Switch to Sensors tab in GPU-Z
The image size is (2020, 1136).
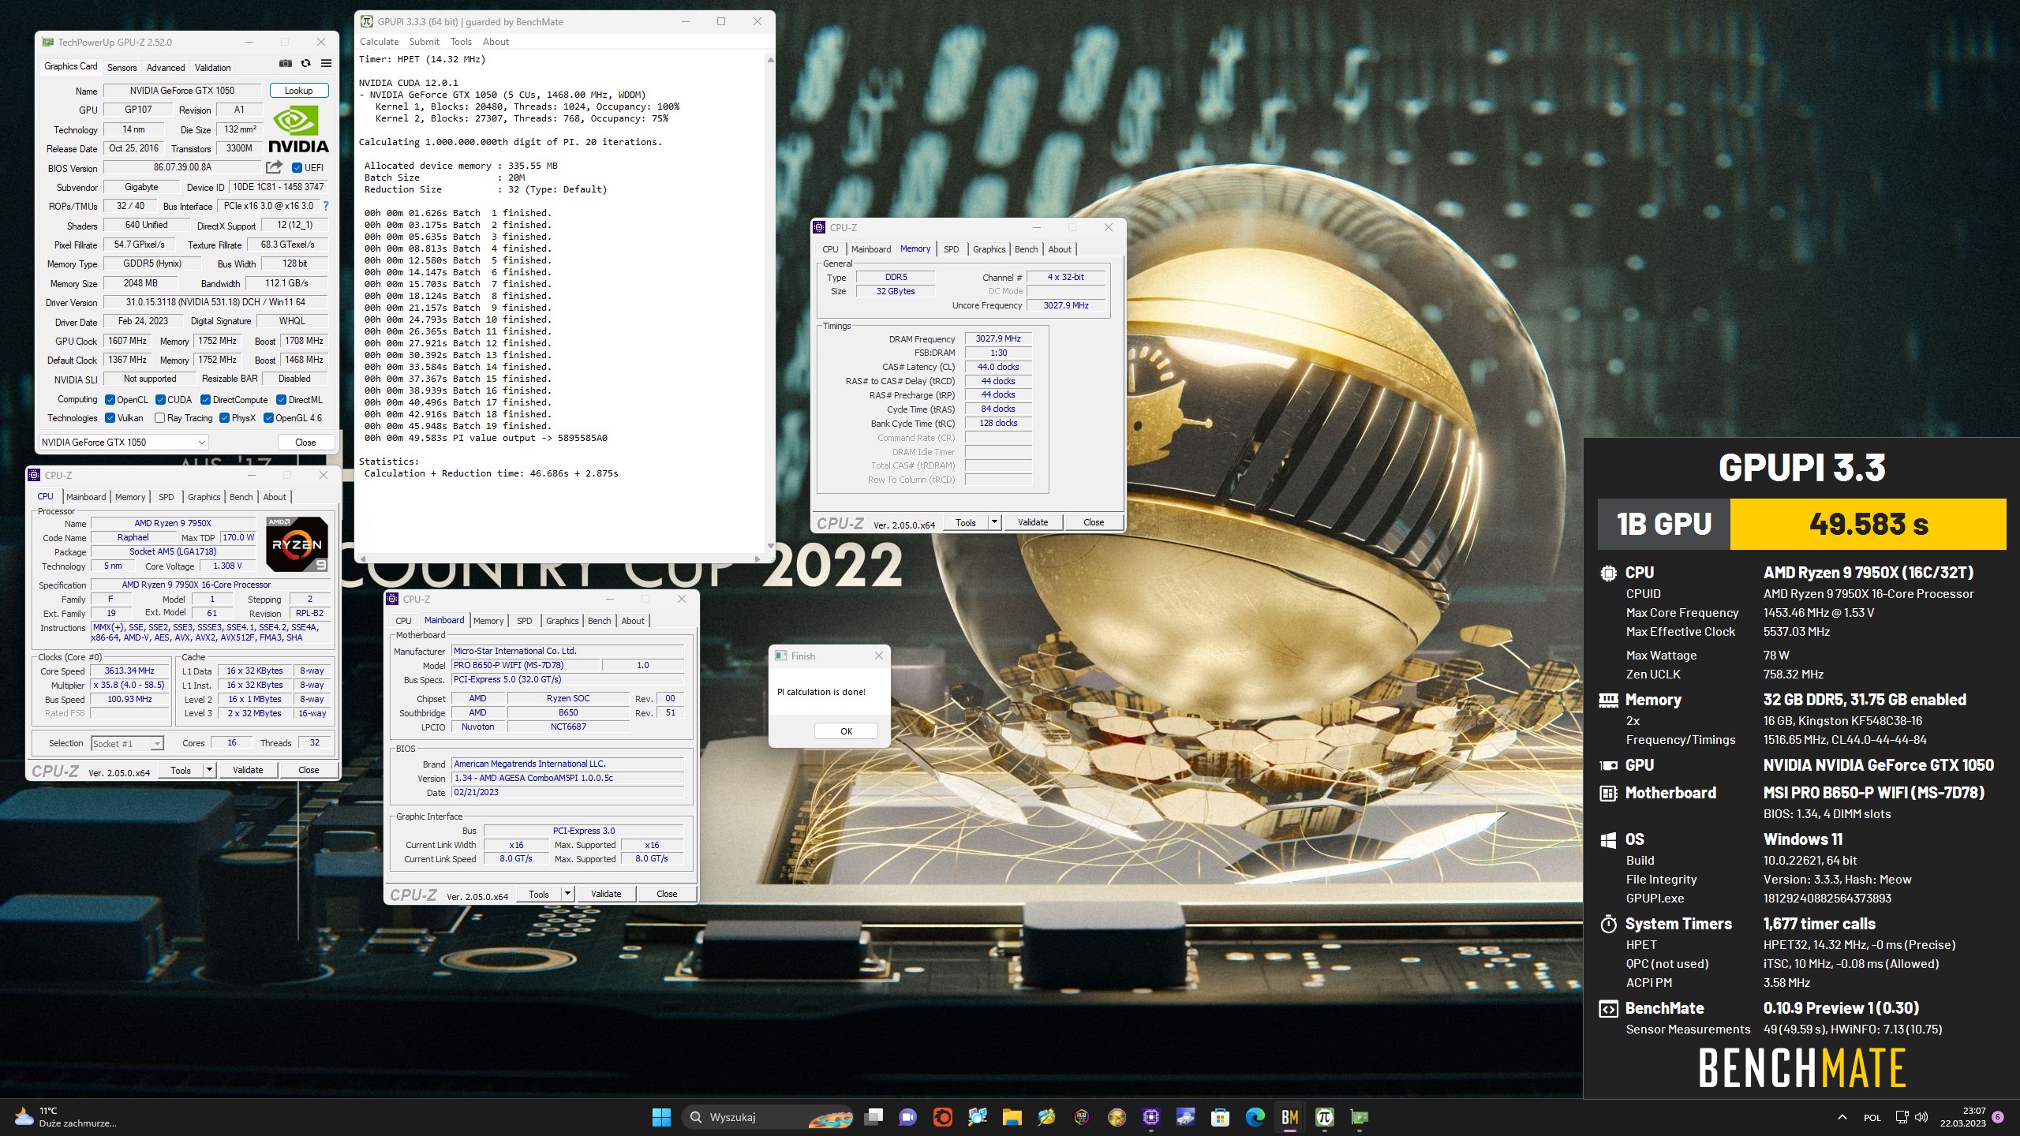click(x=122, y=67)
